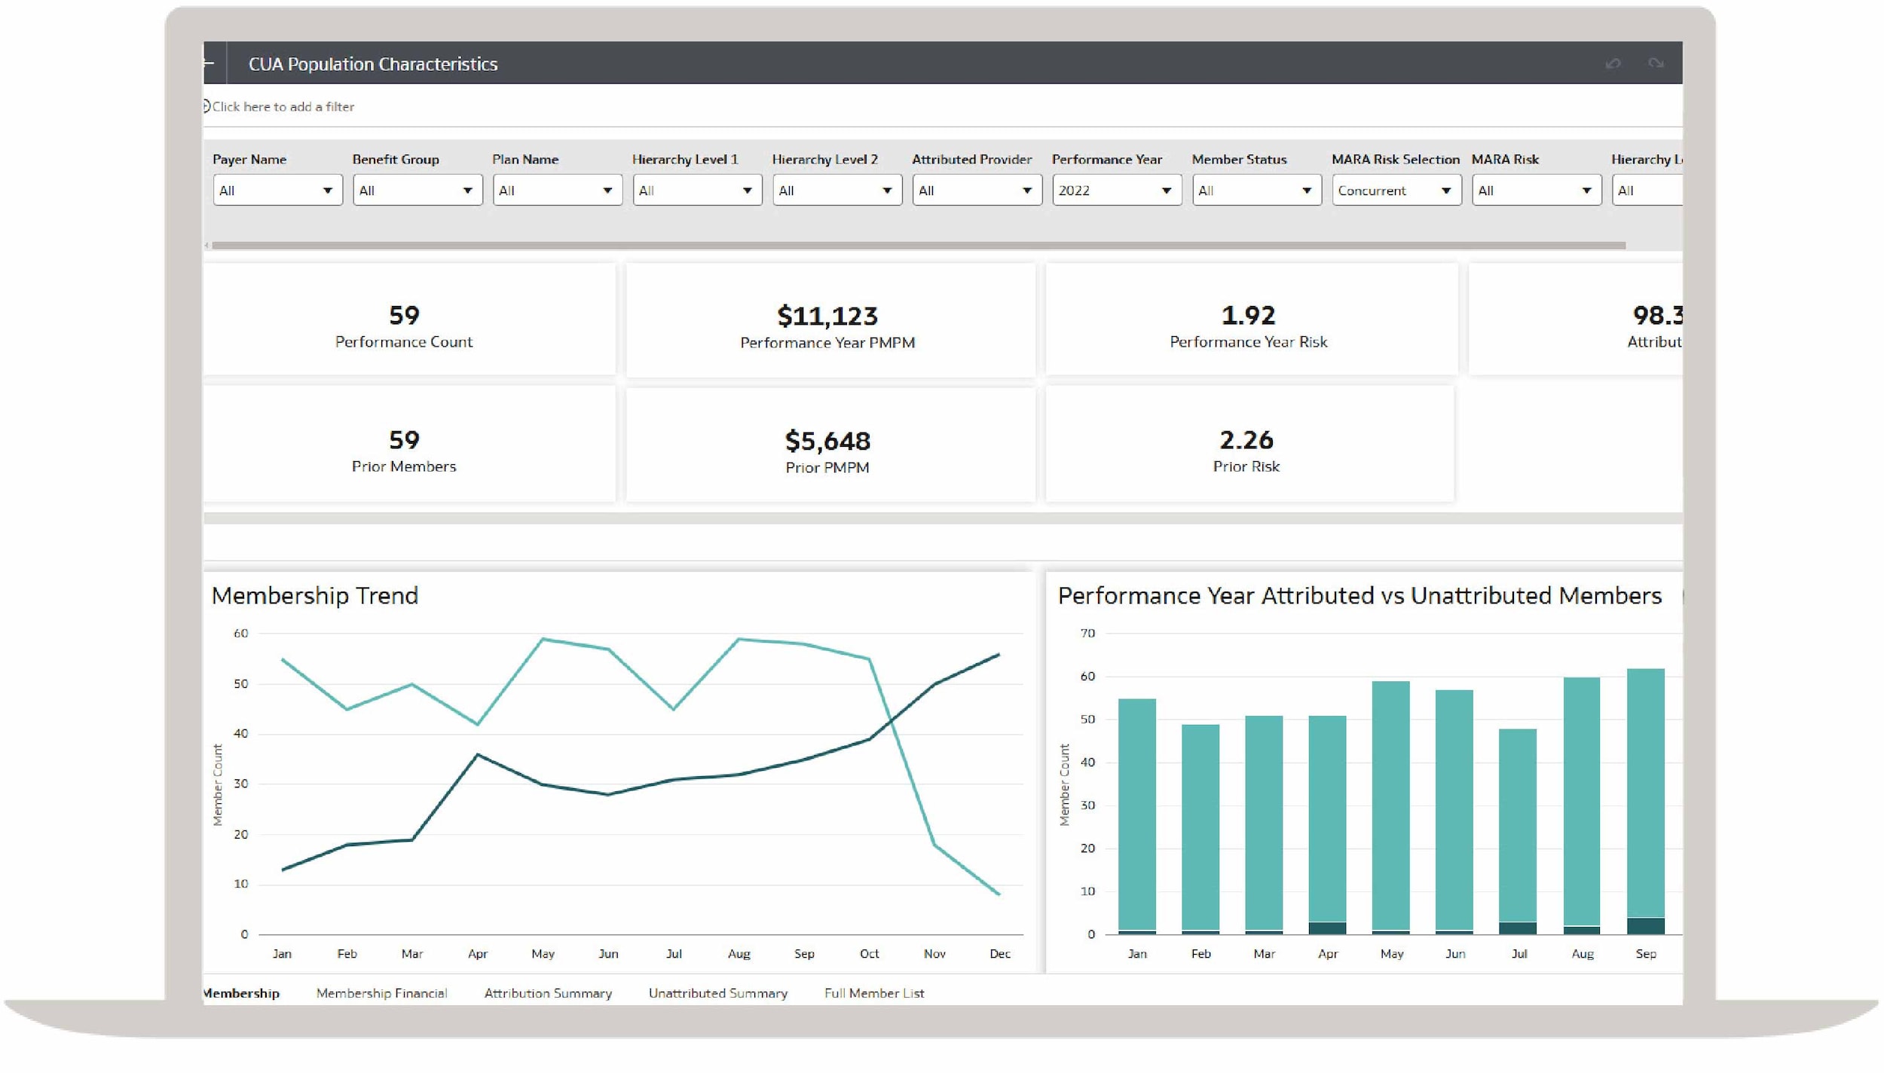Switch to Membership Financial tab
1884x1073 pixels.
[381, 993]
